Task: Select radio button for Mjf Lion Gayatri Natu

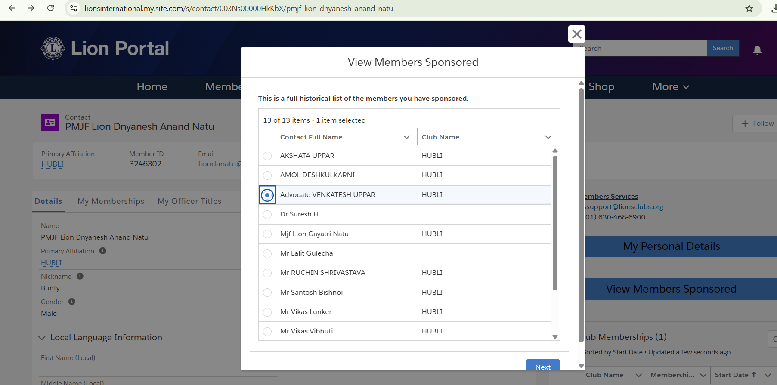Action: (267, 234)
